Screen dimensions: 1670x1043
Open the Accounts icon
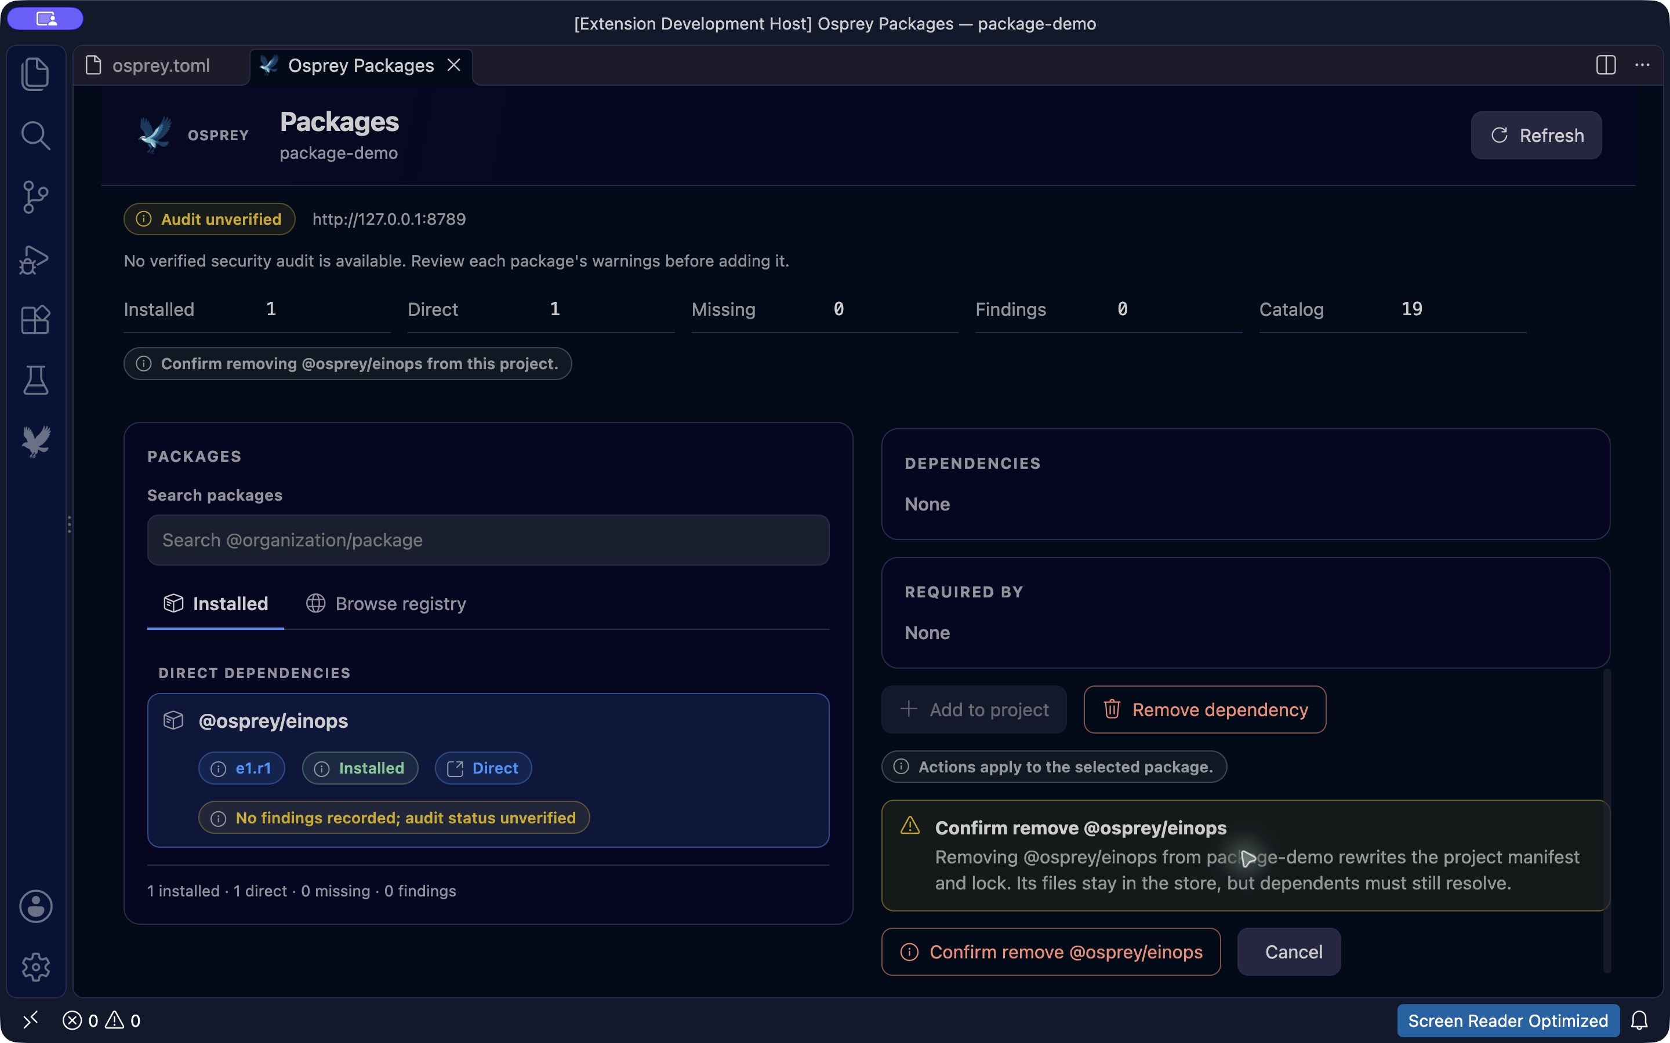click(x=35, y=906)
